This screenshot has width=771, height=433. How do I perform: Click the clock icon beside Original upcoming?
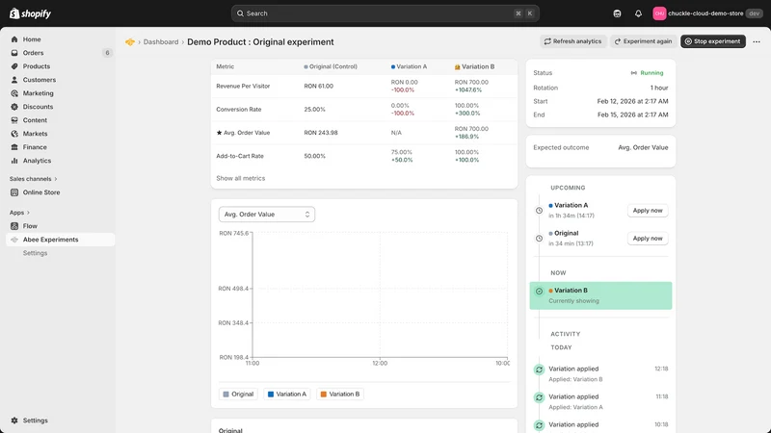click(x=539, y=239)
